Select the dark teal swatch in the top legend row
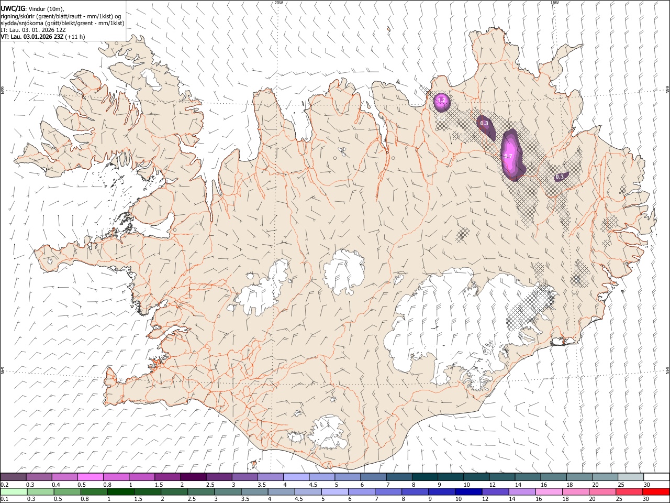 (425, 477)
